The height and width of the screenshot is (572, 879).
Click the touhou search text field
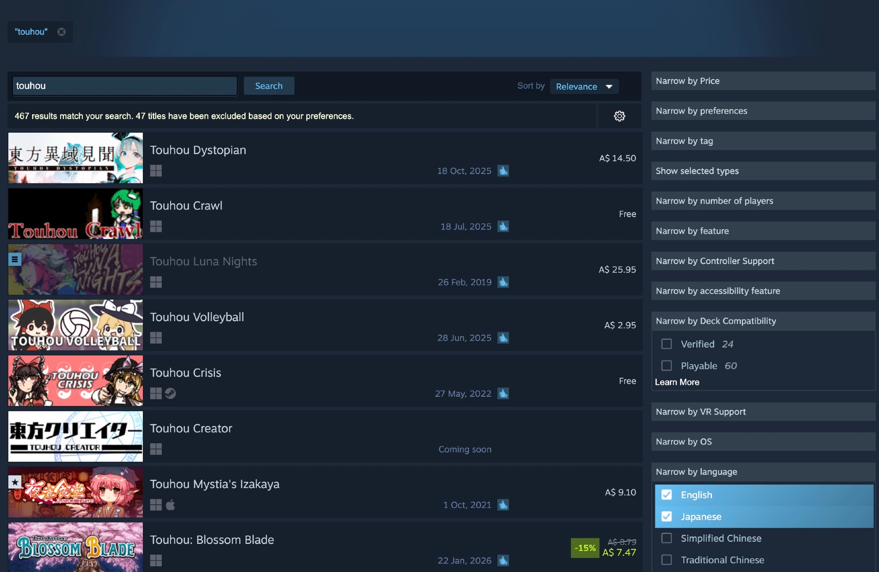pos(125,86)
